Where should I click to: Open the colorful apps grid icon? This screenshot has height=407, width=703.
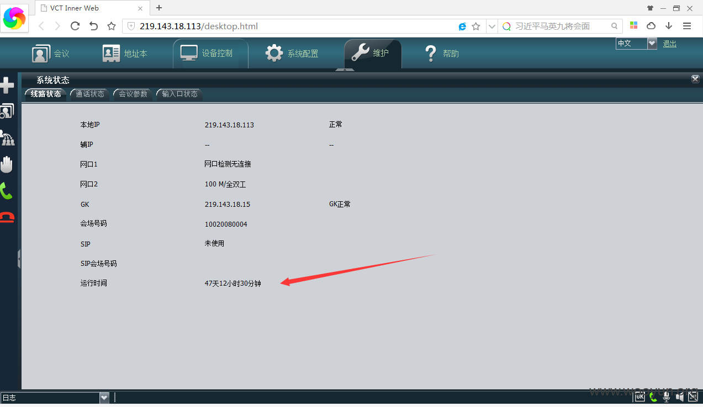pos(633,26)
